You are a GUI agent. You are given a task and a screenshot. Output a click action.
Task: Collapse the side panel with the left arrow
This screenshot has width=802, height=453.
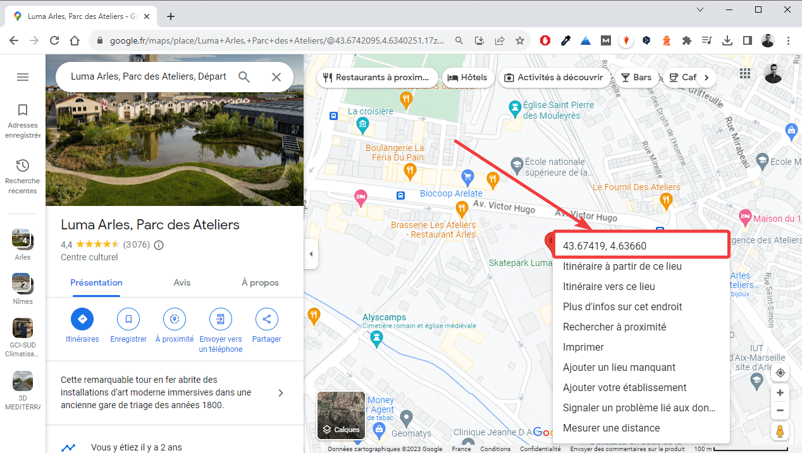click(311, 253)
